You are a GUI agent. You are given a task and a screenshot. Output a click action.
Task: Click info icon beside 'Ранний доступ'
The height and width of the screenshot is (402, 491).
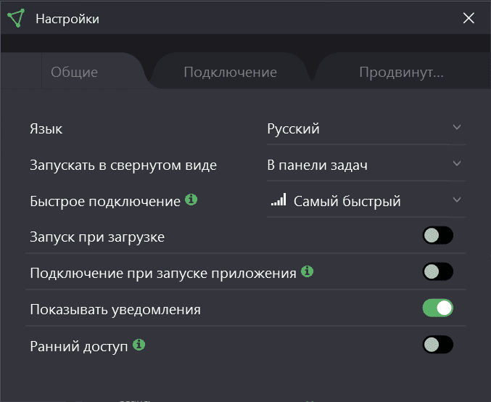tap(139, 345)
